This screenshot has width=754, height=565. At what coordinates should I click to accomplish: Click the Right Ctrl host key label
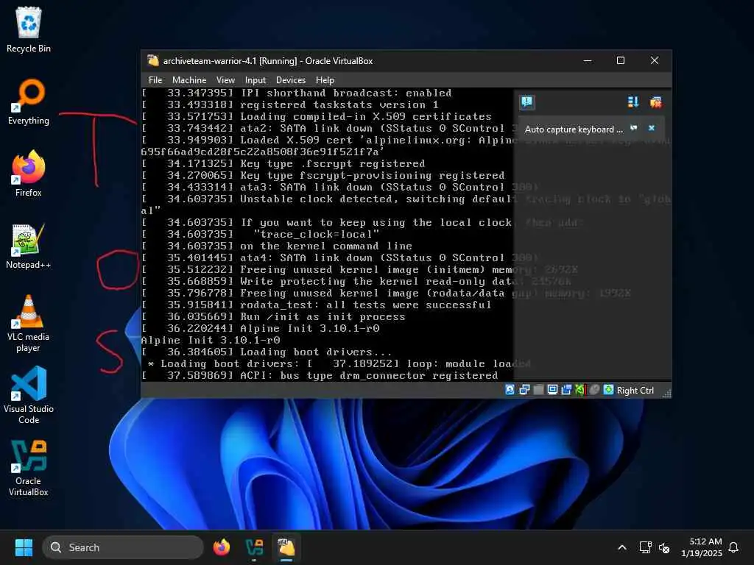635,390
